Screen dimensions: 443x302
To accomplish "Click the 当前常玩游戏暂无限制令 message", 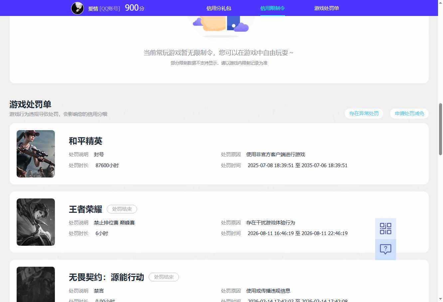I will [219, 53].
